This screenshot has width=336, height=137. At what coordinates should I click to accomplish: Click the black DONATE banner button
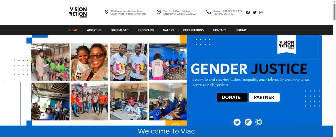(232, 97)
